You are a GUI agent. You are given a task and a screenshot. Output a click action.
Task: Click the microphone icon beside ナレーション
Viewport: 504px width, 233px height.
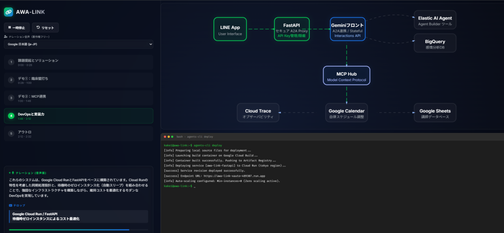point(13,173)
